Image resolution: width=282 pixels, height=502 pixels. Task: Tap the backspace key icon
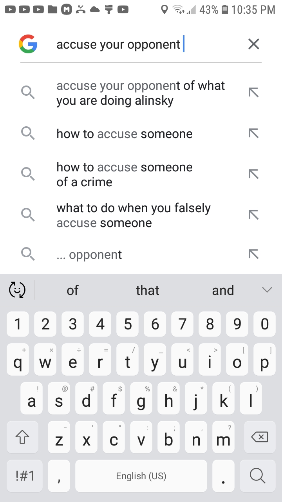[259, 437]
